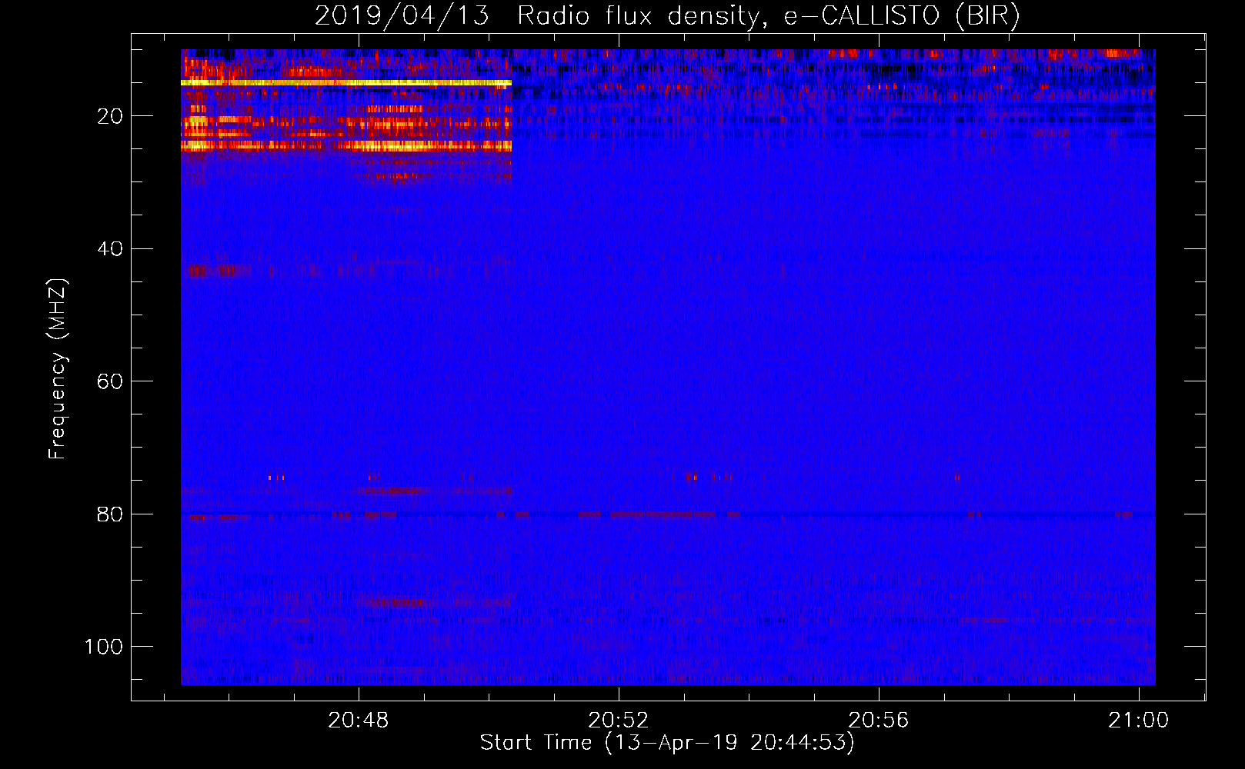Click the 100 MHz frequency tick label
This screenshot has width=1245, height=769.
pos(104,647)
